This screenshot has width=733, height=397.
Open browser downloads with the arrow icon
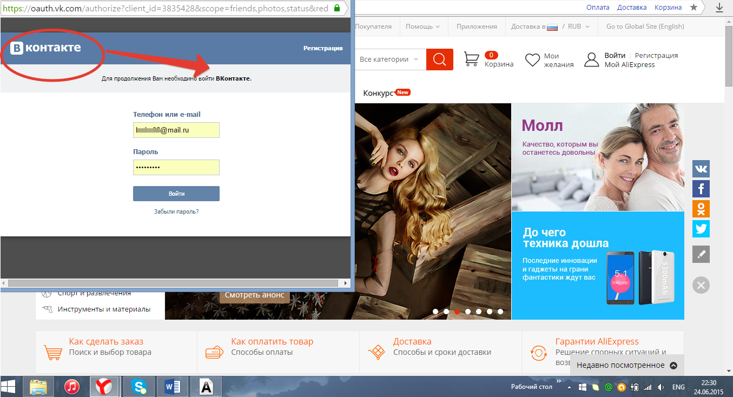pyautogui.click(x=719, y=8)
